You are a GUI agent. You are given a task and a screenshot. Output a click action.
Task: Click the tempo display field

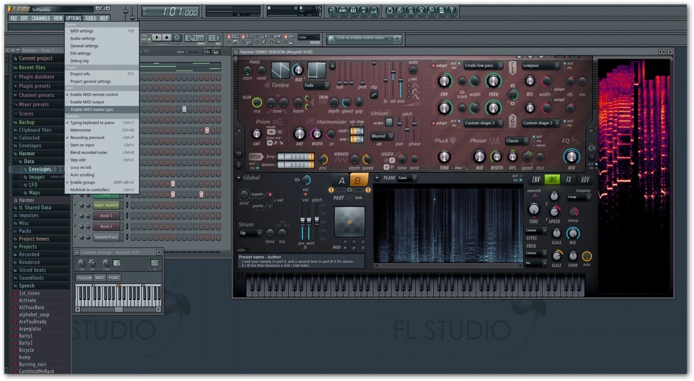coord(194,37)
